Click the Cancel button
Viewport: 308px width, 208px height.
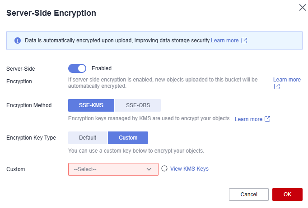point(249,194)
